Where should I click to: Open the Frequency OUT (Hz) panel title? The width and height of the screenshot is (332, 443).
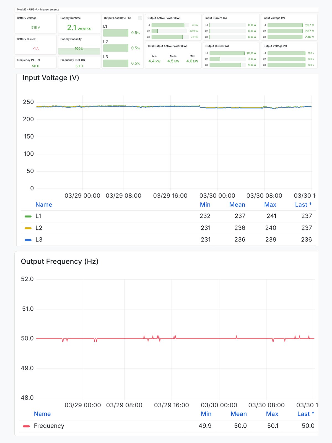tap(74, 60)
